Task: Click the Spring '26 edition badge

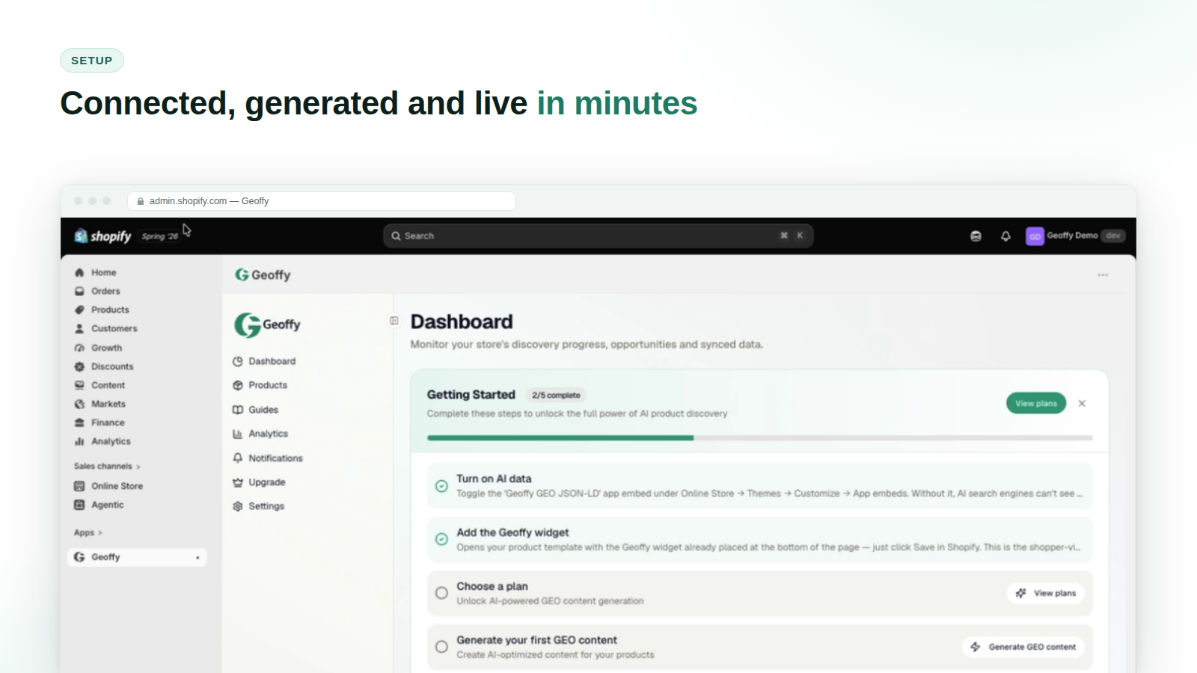Action: 160,236
